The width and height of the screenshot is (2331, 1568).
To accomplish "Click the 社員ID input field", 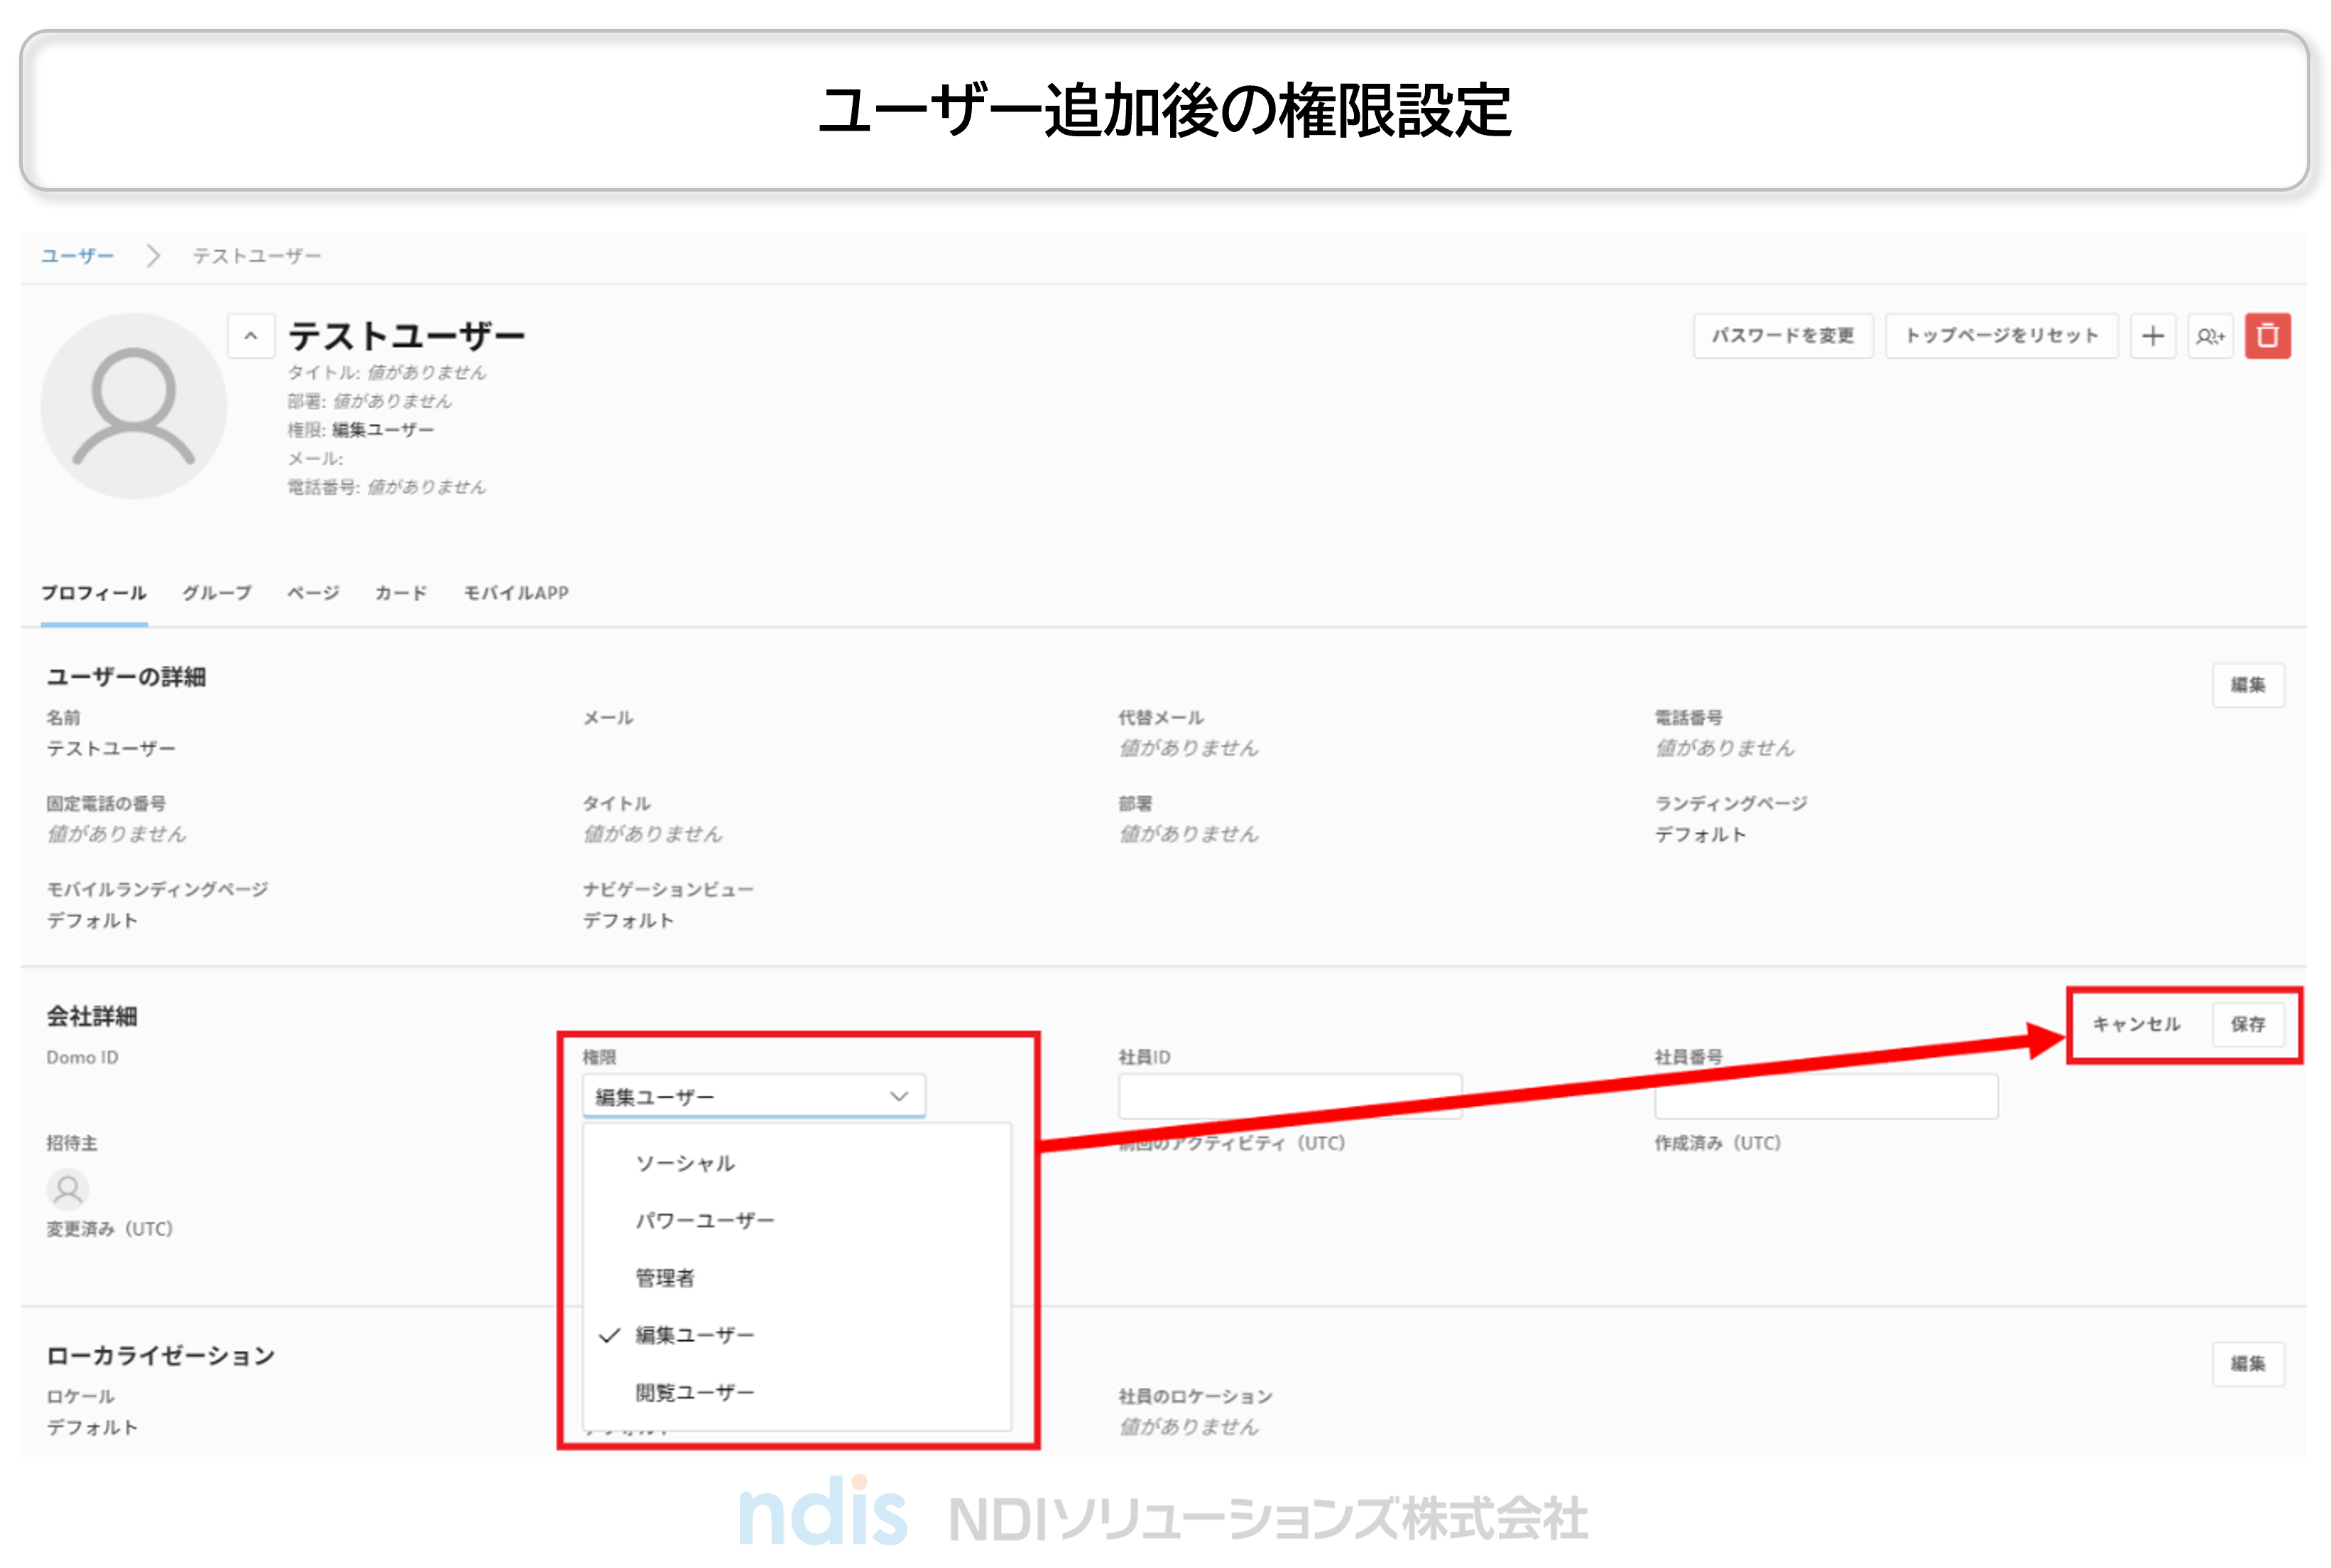I will pyautogui.click(x=1290, y=1097).
